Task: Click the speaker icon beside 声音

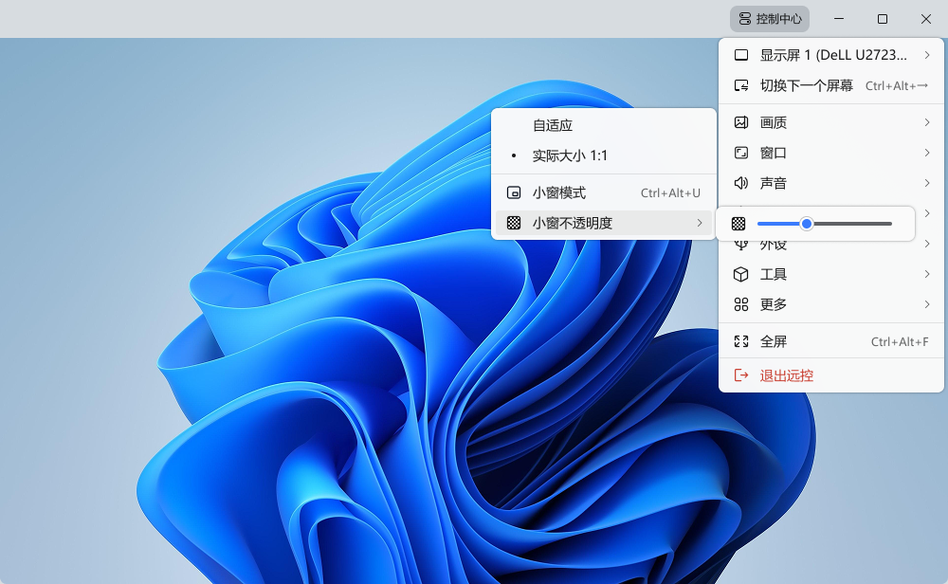Action: [741, 183]
